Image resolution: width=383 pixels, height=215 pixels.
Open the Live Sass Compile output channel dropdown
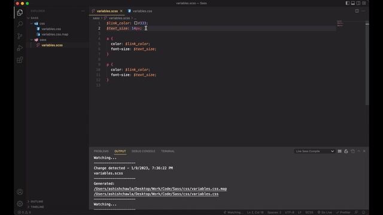314,151
